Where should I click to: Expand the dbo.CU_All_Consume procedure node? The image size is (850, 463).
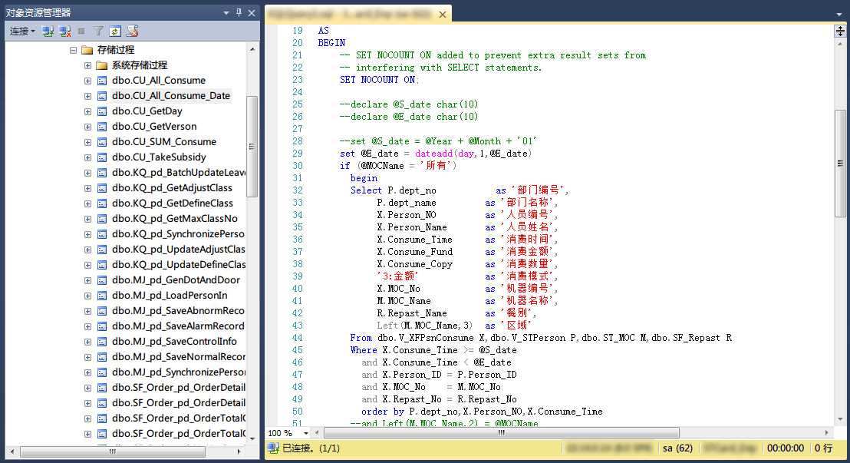pyautogui.click(x=87, y=81)
